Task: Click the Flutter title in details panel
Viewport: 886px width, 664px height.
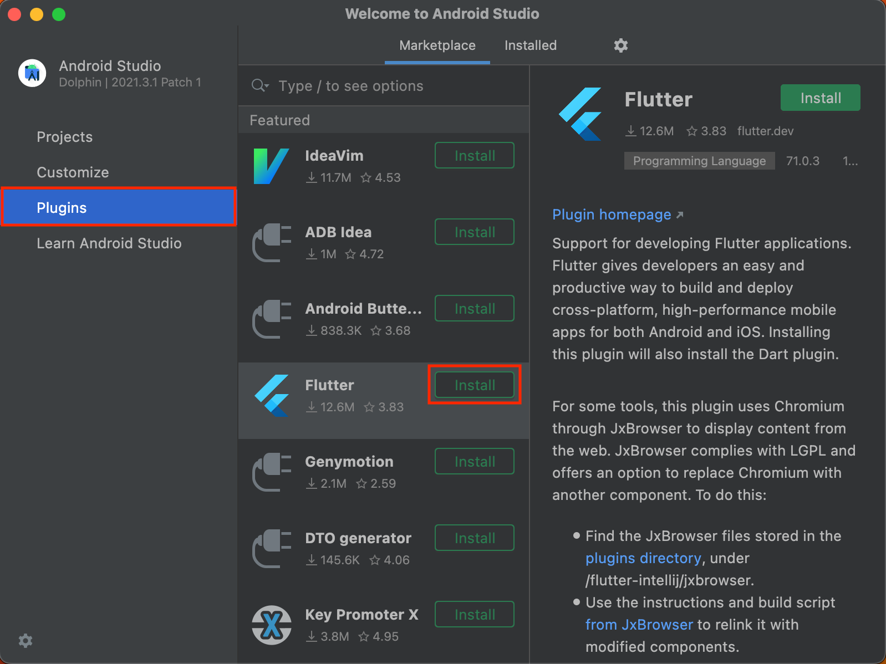Action: click(x=659, y=99)
